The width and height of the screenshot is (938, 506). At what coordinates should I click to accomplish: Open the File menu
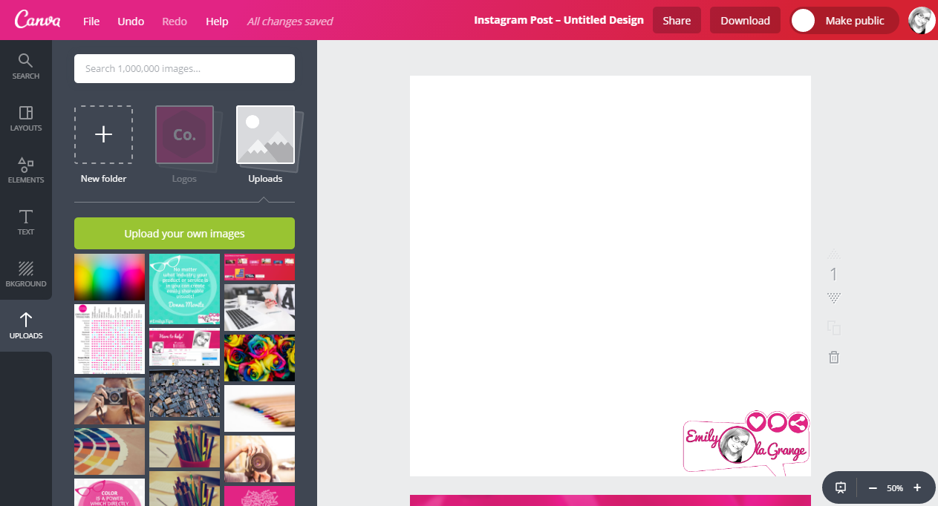tap(91, 21)
